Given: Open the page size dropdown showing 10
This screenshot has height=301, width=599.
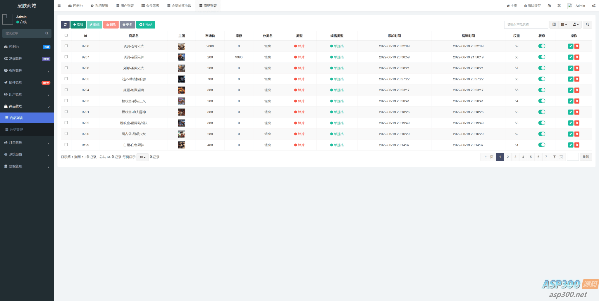Looking at the screenshot, I should [x=142, y=157].
